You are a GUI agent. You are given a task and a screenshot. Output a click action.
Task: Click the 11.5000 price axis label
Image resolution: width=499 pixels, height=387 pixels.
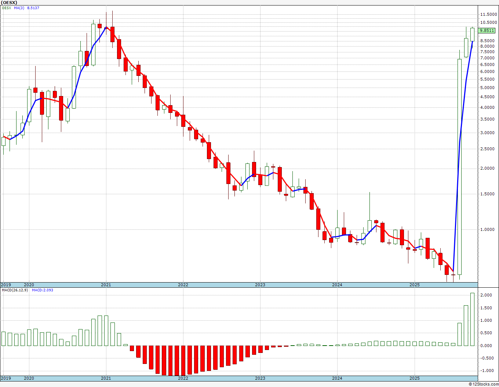(x=488, y=14)
